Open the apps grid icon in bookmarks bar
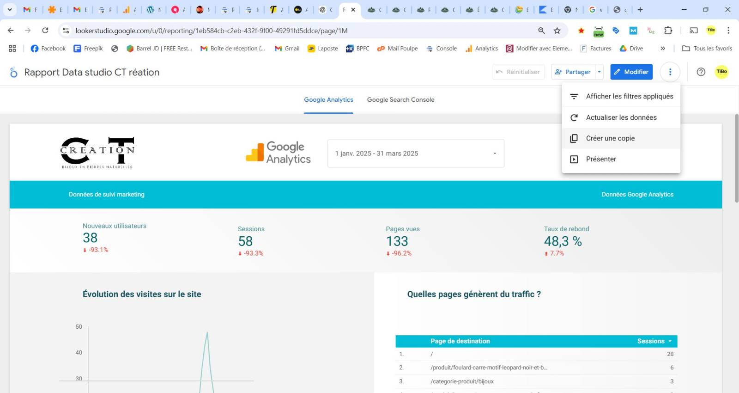Image resolution: width=739 pixels, height=393 pixels. pos(12,49)
